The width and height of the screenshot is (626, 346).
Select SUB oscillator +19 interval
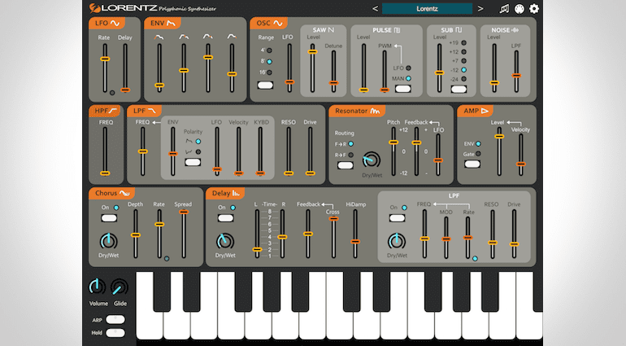[463, 43]
